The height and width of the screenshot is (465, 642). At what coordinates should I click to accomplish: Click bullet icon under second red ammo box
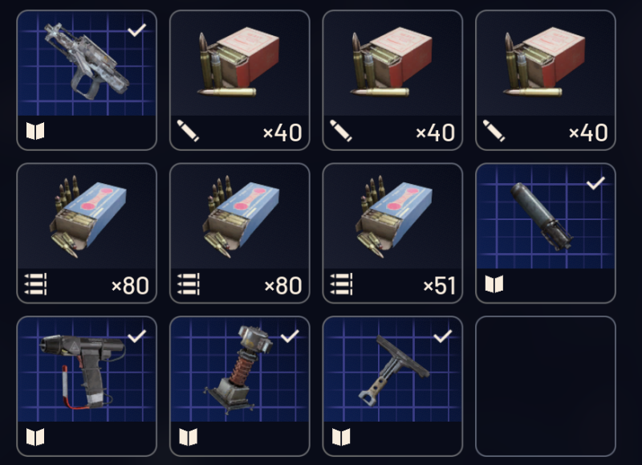(340, 131)
